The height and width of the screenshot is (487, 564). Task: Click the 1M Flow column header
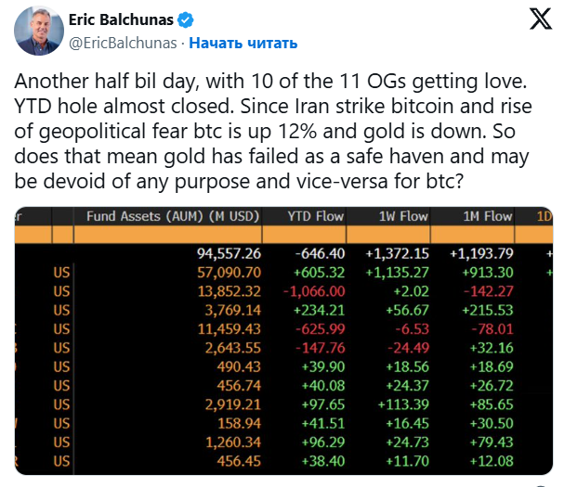point(488,216)
